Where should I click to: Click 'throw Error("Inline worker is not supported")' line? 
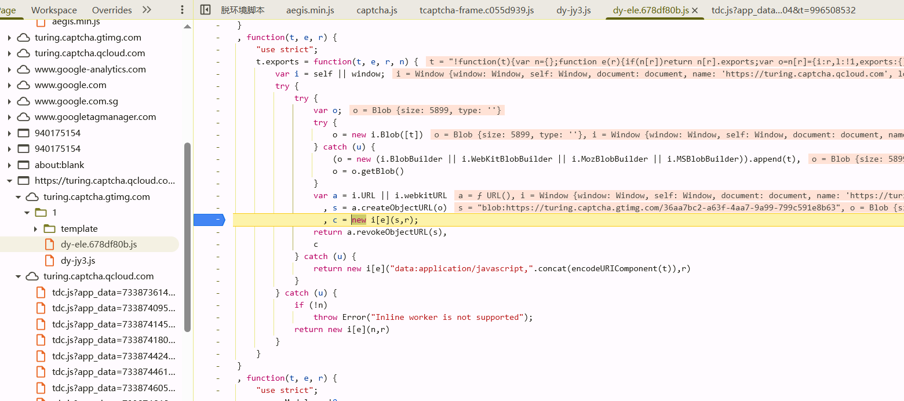pyautogui.click(x=422, y=317)
